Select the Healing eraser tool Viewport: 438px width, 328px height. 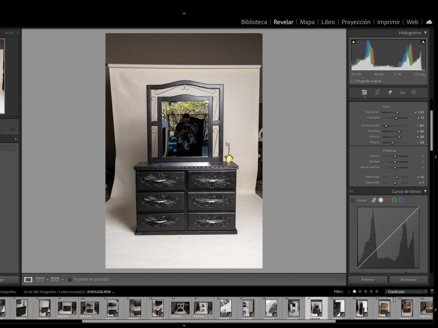pos(390,92)
